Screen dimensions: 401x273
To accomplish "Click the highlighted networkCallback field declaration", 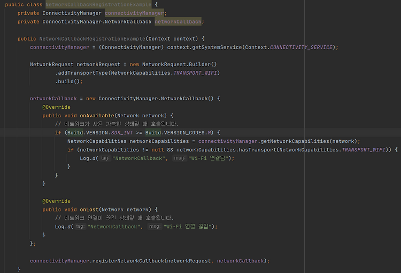I will pyautogui.click(x=178, y=22).
